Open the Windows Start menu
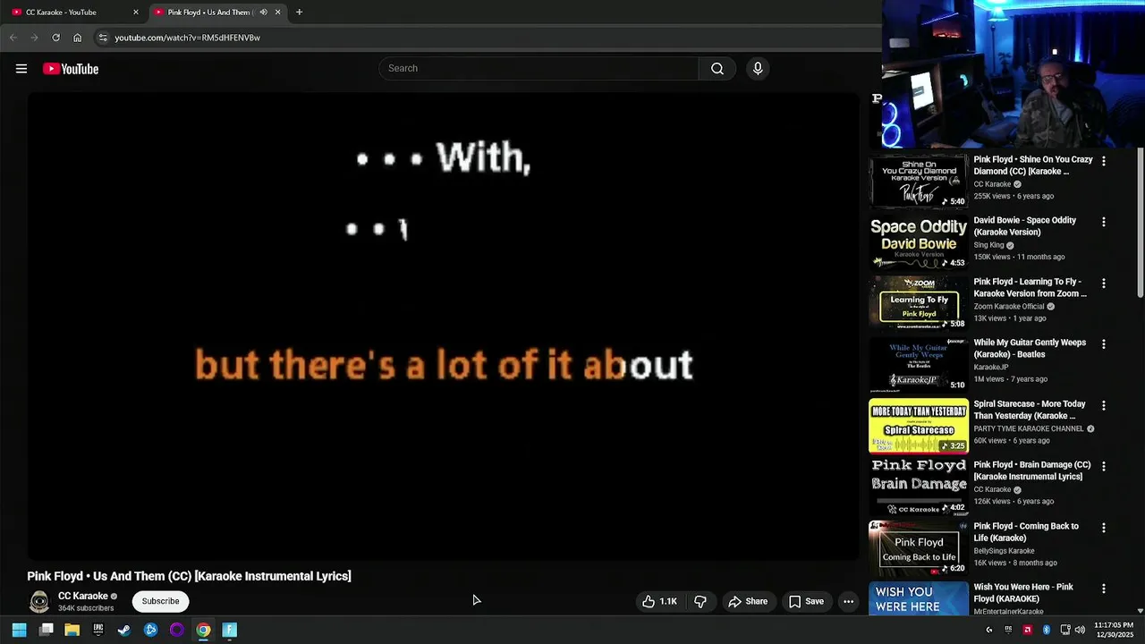The image size is (1145, 644). 19,630
